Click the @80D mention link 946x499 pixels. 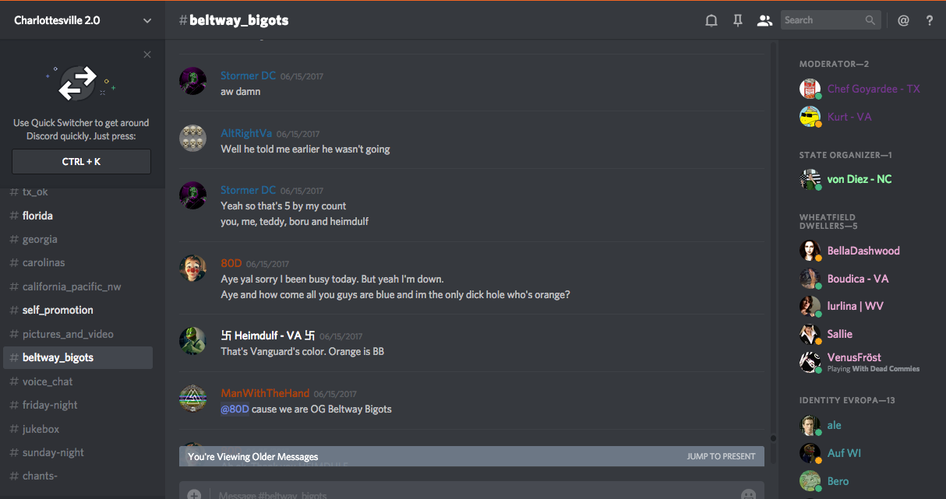[235, 409]
